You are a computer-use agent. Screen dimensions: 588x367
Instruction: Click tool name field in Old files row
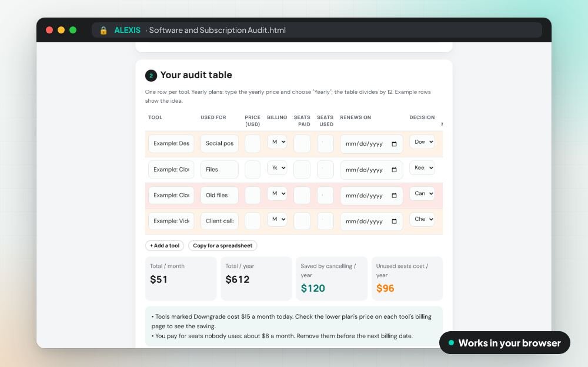[171, 196]
